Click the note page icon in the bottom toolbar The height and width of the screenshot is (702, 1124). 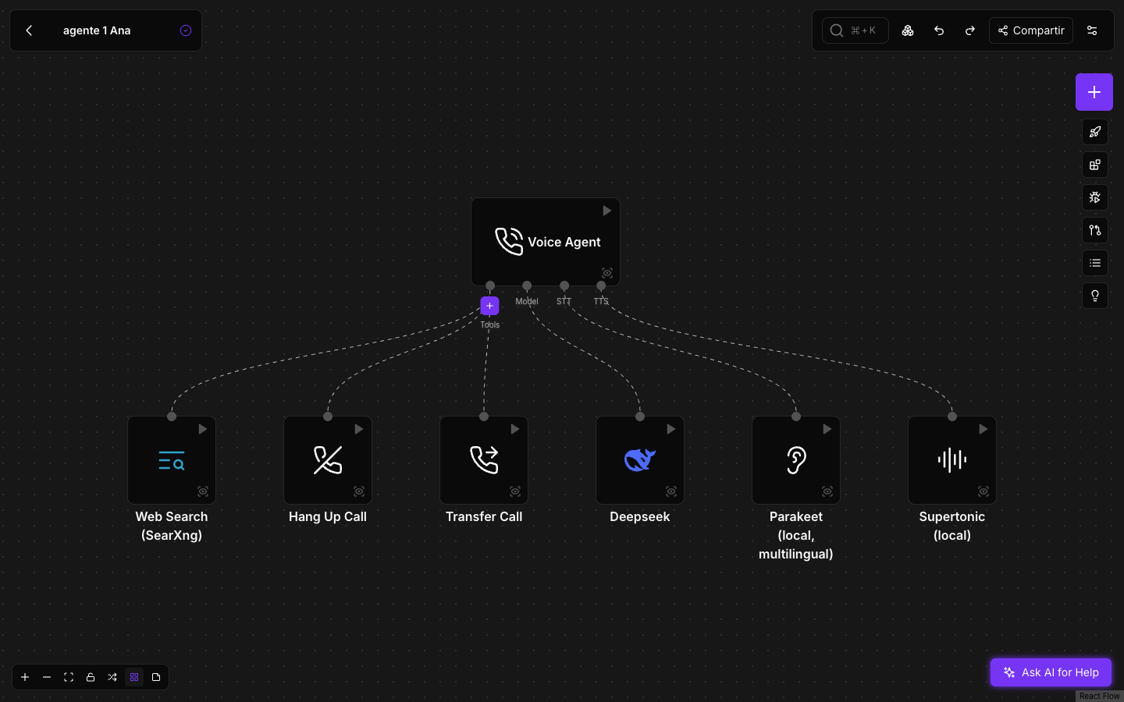tap(156, 677)
